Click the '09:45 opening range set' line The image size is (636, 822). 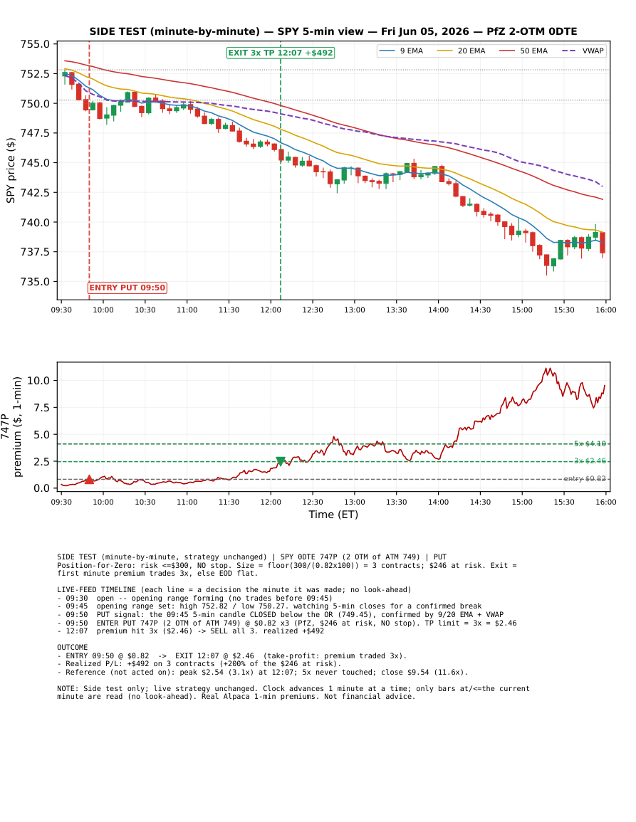click(269, 606)
